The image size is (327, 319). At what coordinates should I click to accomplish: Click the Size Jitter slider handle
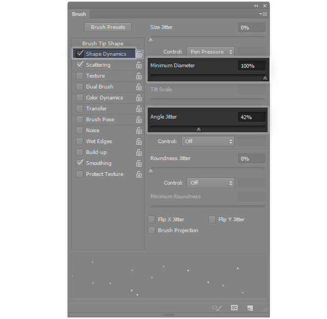(x=151, y=40)
